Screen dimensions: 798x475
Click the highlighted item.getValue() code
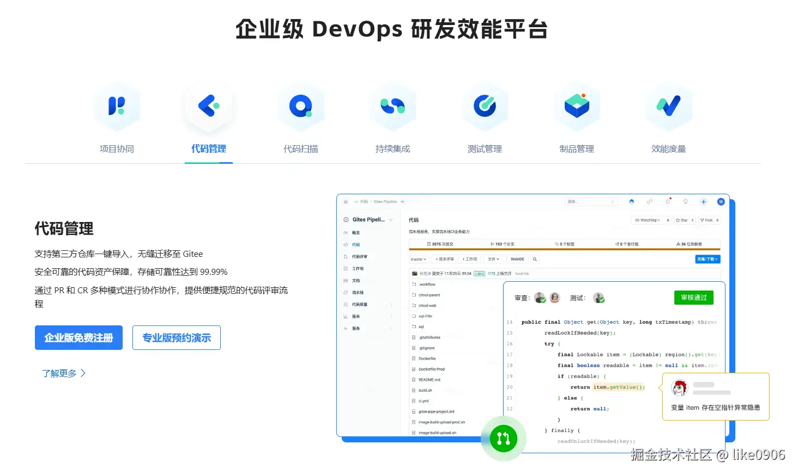point(619,387)
